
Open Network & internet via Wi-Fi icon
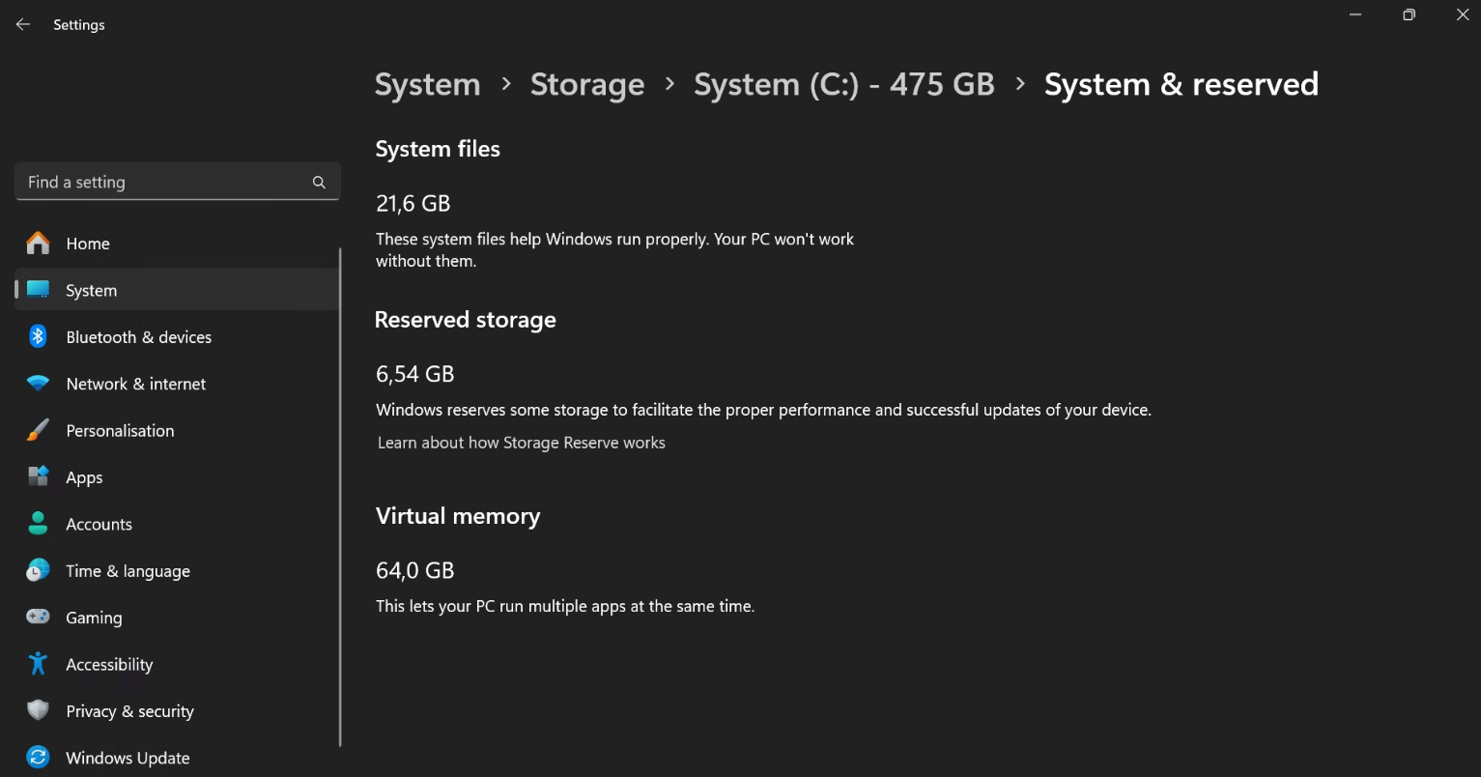38,384
